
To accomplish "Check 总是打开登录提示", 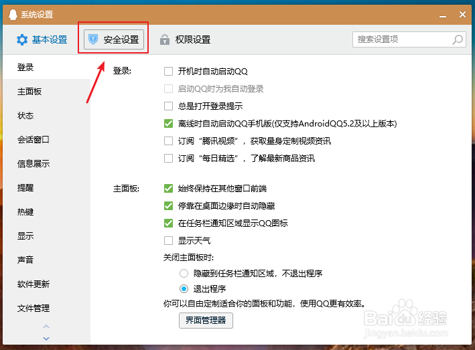I will pyautogui.click(x=168, y=106).
